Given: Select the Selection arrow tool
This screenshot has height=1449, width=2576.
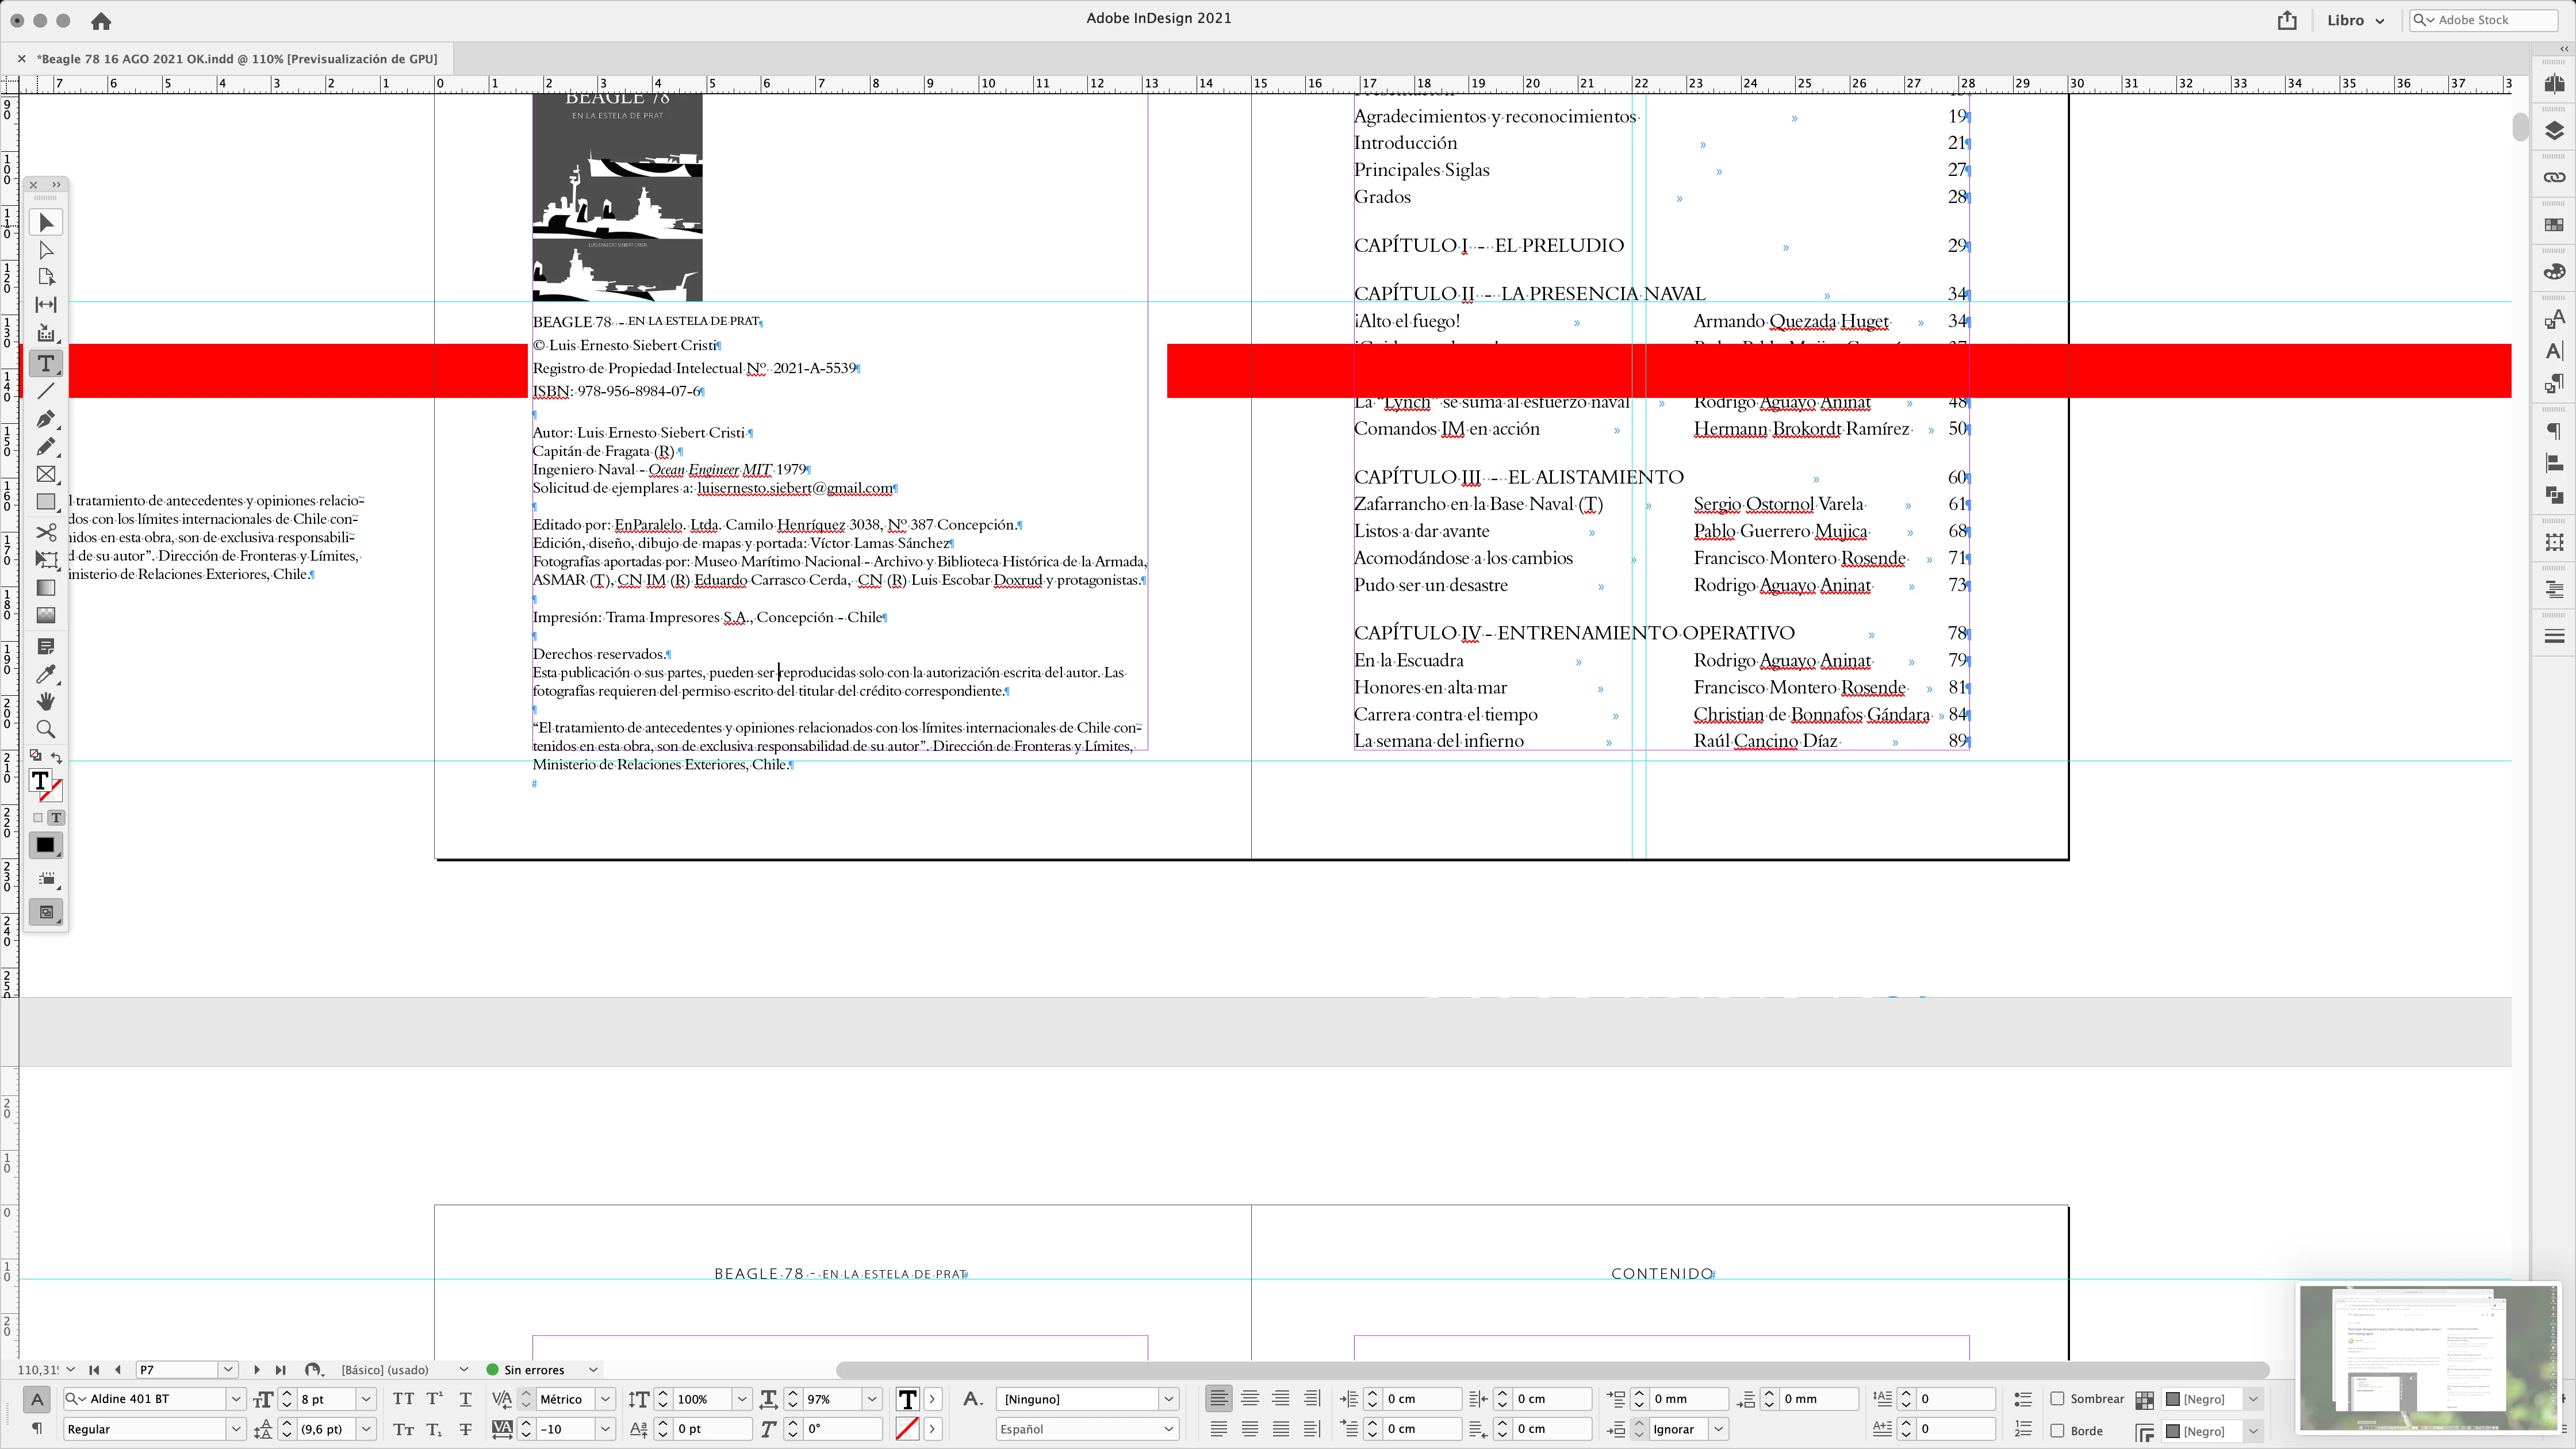Looking at the screenshot, I should coord(46,222).
